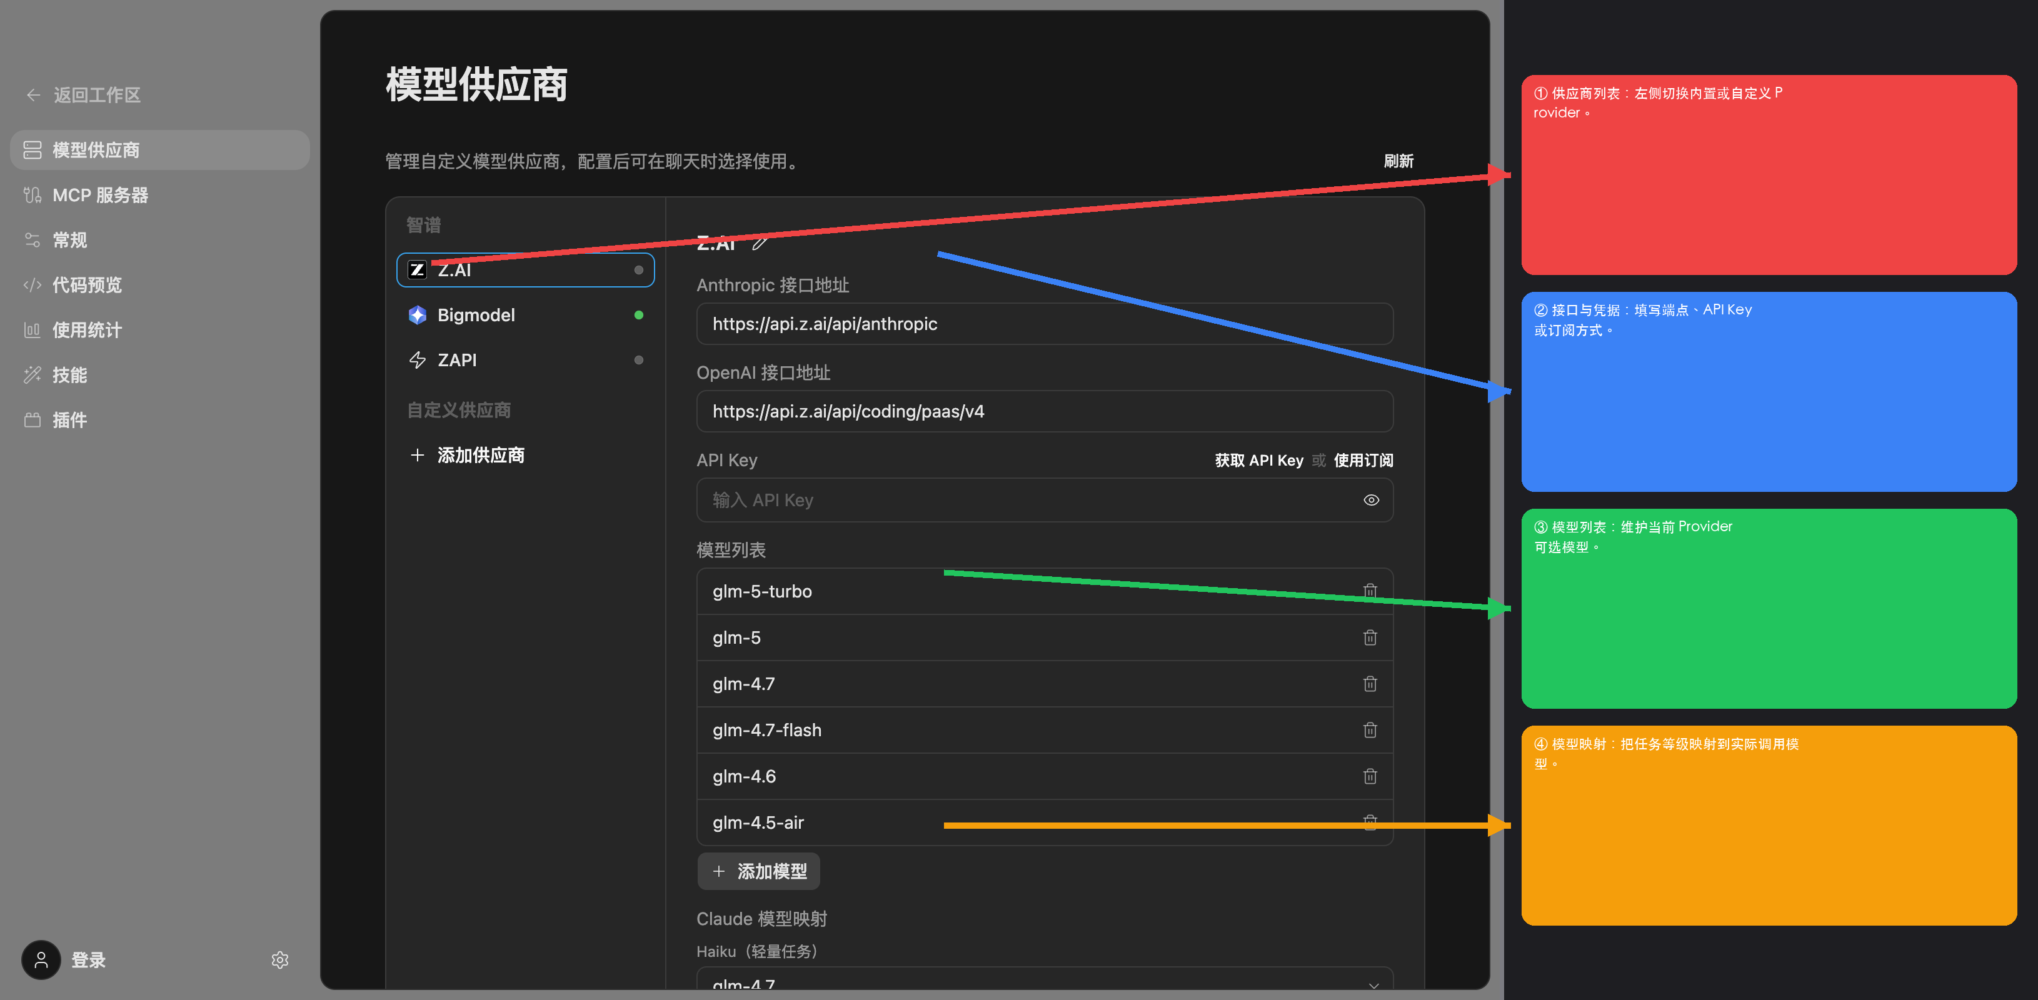
Task: Click the glm-4.7-flash model row
Action: pyautogui.click(x=1044, y=730)
